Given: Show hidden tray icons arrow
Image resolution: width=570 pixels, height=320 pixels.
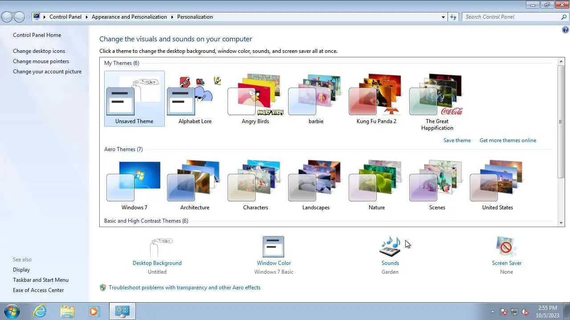Looking at the screenshot, I should 493,312.
